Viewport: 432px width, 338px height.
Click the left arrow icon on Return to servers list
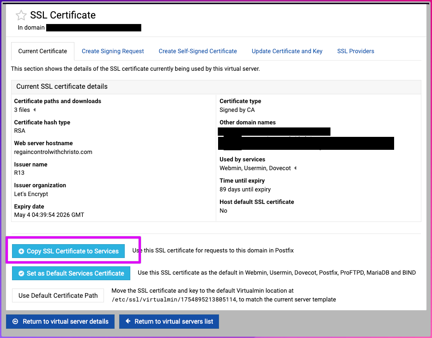(x=128, y=321)
